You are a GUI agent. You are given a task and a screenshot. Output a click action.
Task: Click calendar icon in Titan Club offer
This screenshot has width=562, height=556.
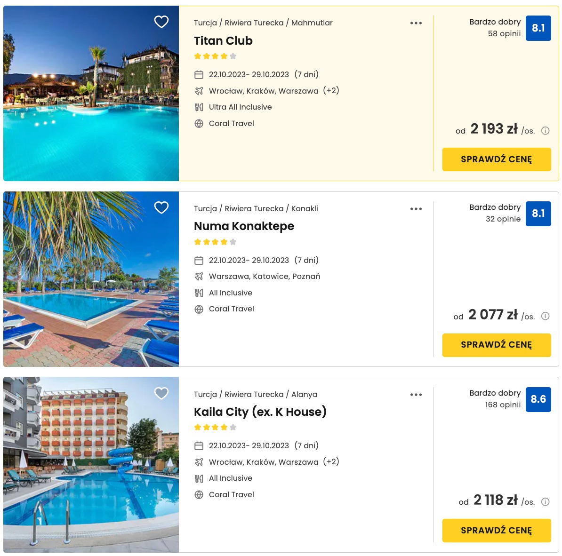click(x=199, y=74)
